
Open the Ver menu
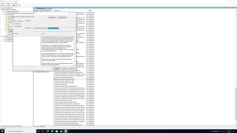pyautogui.click(x=12, y=3)
